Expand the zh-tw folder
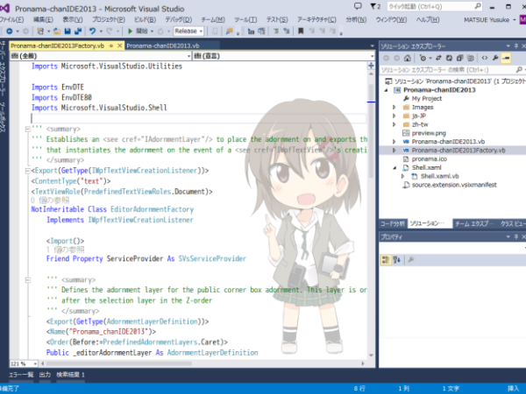The height and width of the screenshot is (394, 526). [394, 124]
